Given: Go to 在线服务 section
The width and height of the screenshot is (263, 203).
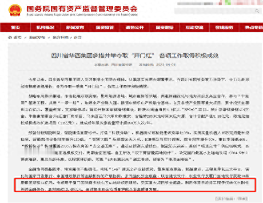Looking at the screenshot, I should click(224, 28).
